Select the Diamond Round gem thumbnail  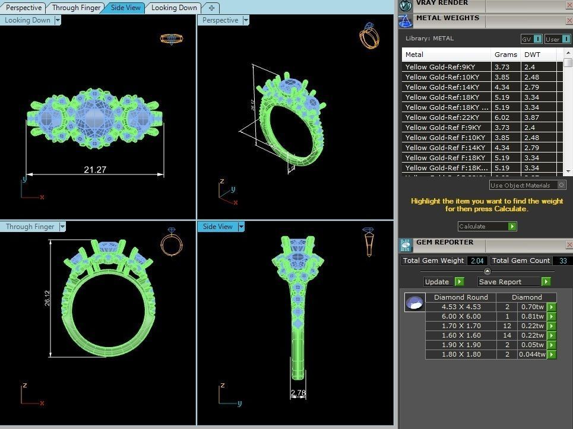tap(415, 302)
